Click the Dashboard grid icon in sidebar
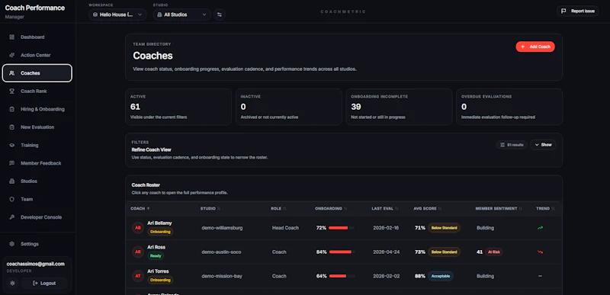The height and width of the screenshot is (295, 610). click(11, 37)
